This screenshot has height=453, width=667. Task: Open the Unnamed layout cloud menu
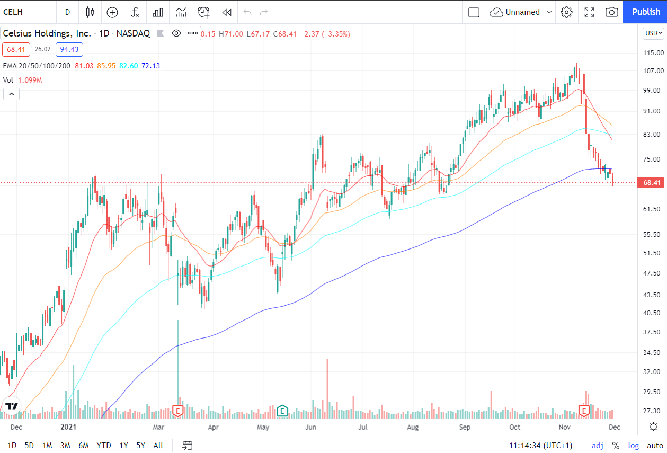coord(514,12)
